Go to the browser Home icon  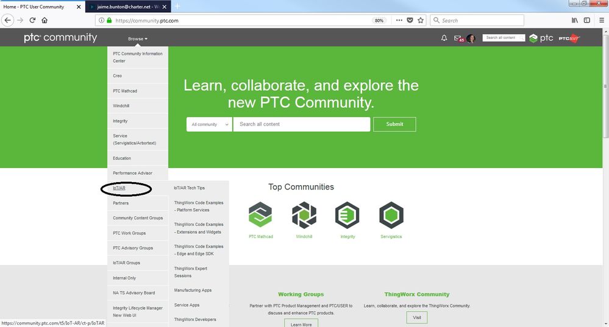[45, 20]
